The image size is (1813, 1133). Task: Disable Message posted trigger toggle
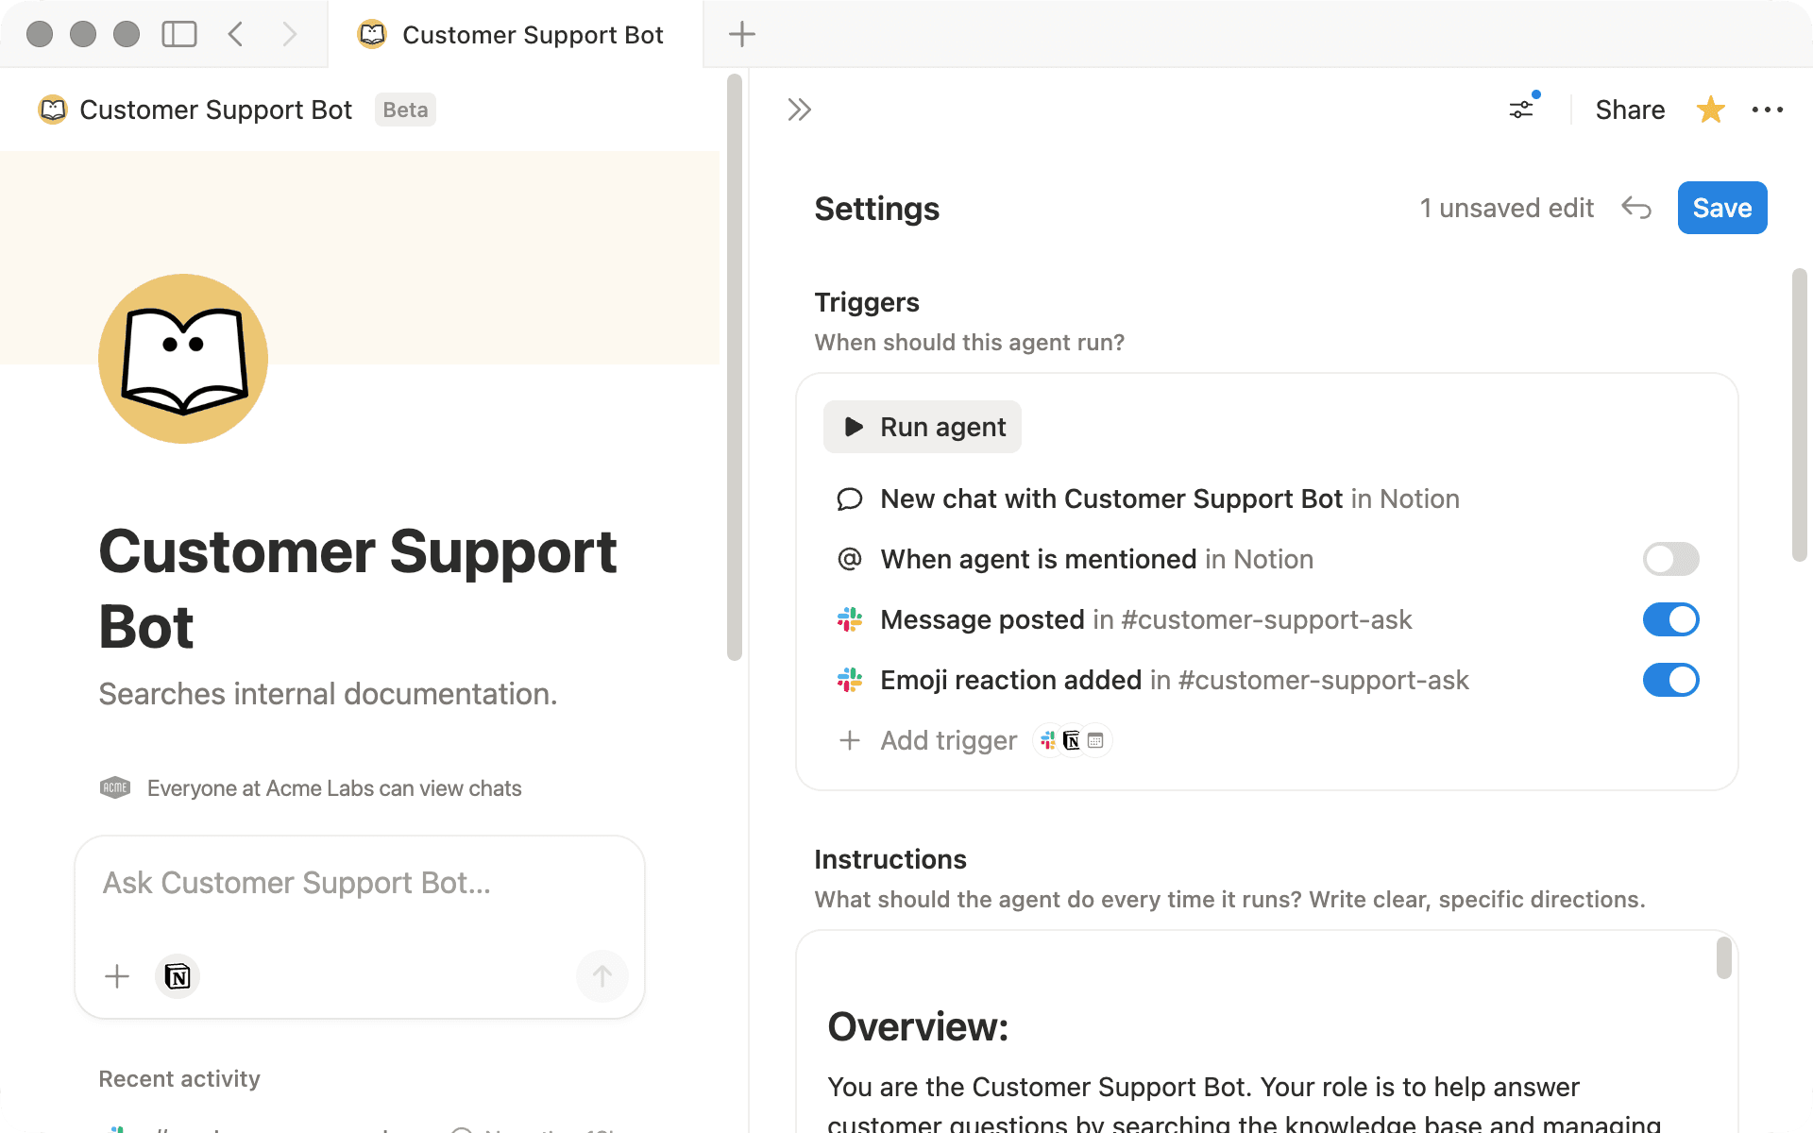tap(1670, 619)
